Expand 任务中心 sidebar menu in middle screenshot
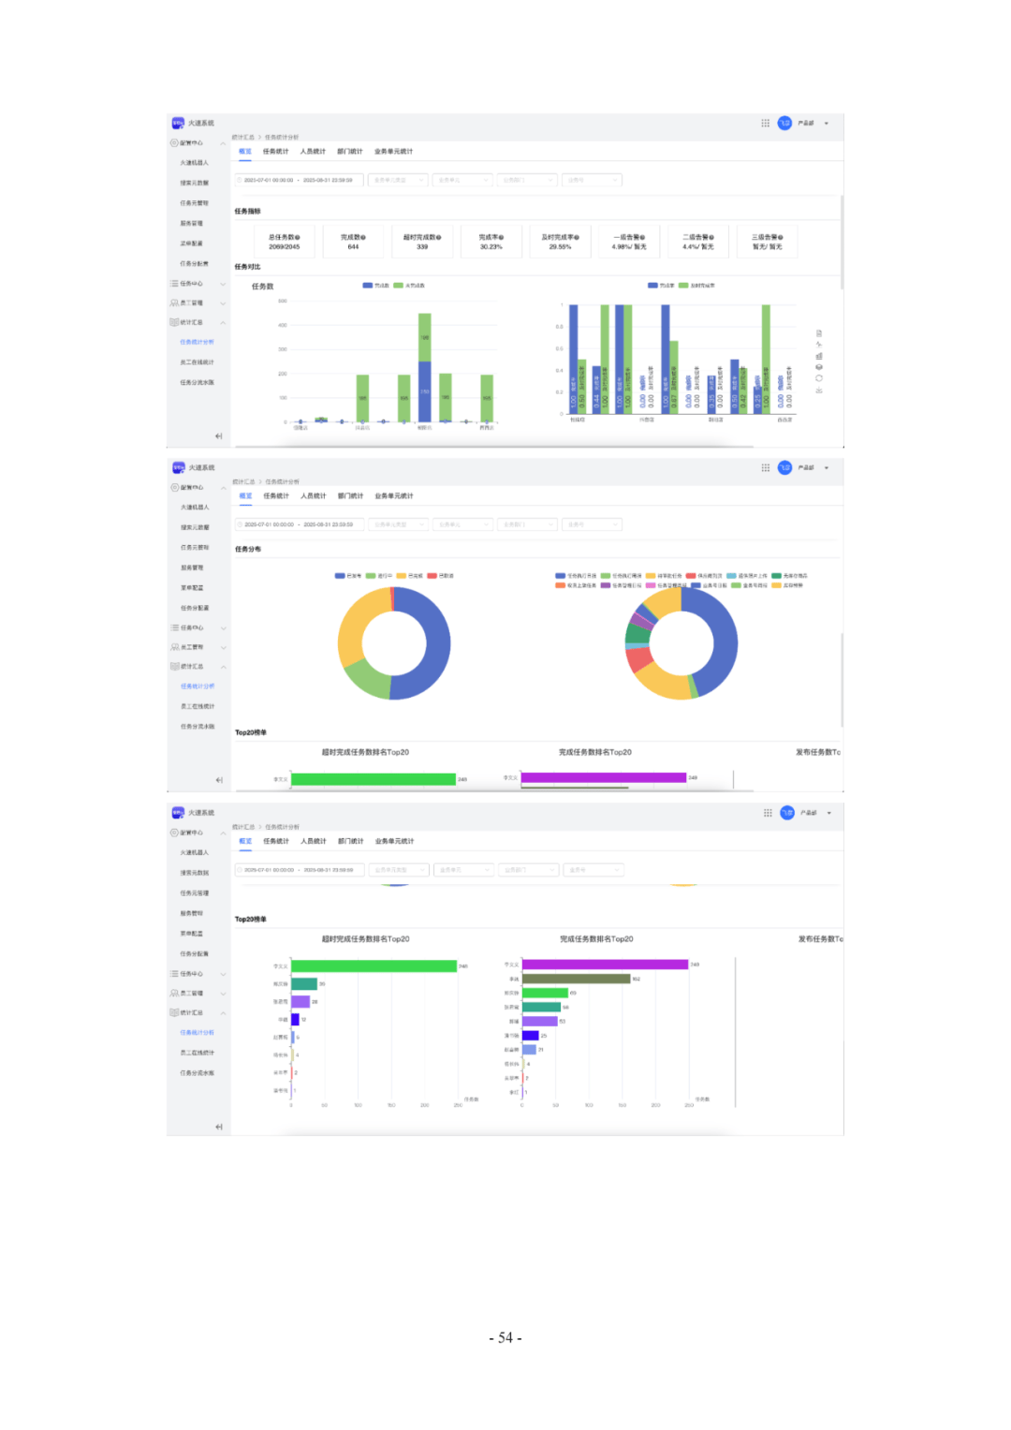Screen dimensions: 1011x1430 tap(197, 627)
